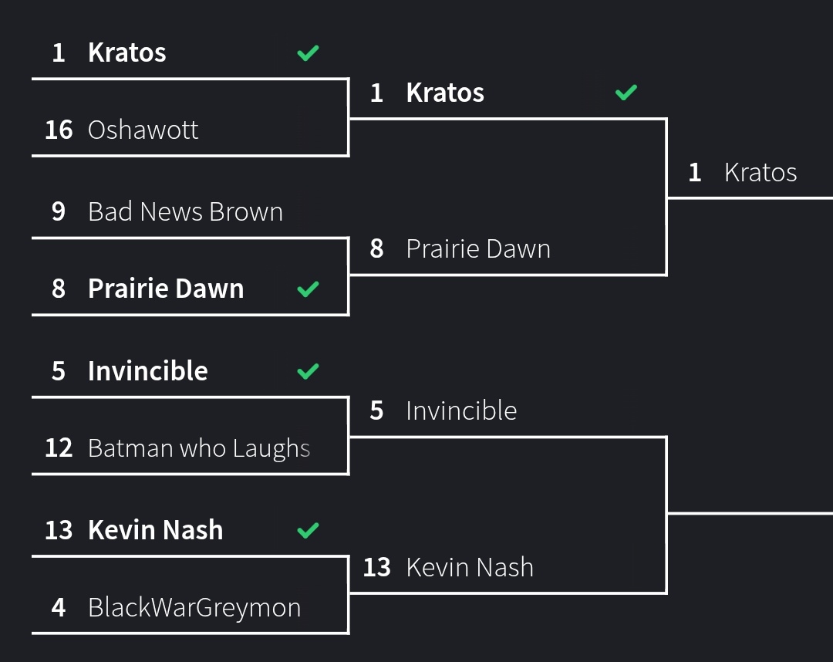This screenshot has width=833, height=662.
Task: Click the green checkmark beside bold Prairie Dawn
Action: pyautogui.click(x=308, y=289)
